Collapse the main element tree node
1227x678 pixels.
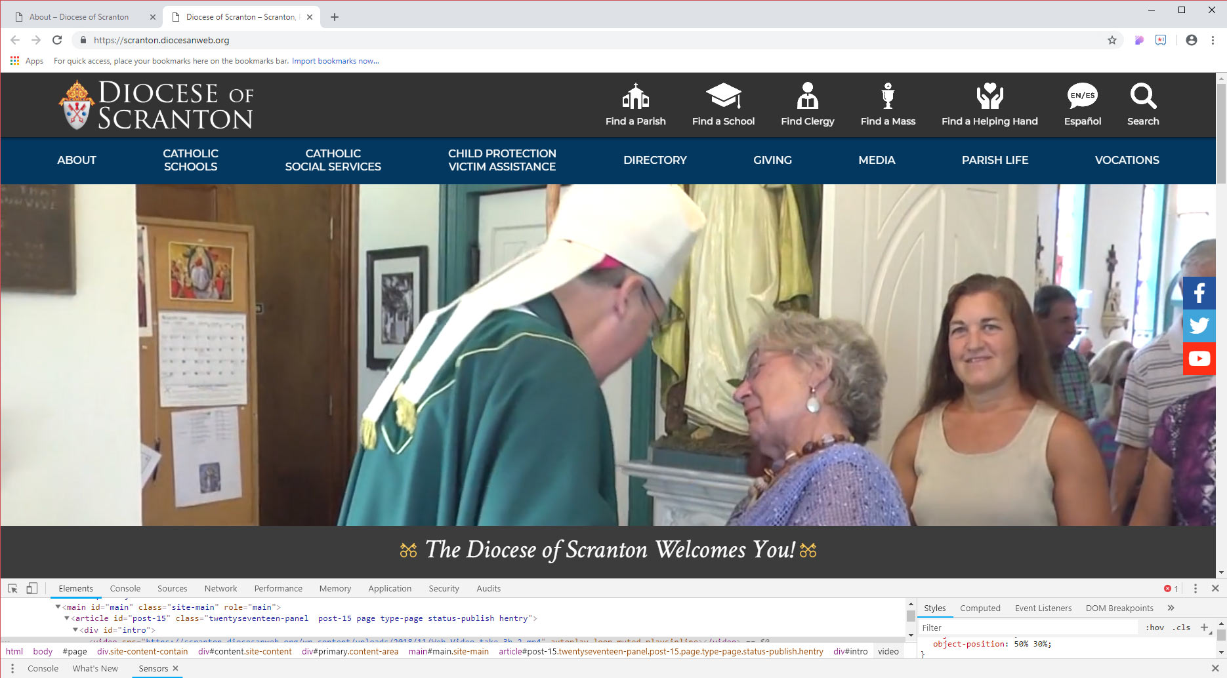coord(58,607)
